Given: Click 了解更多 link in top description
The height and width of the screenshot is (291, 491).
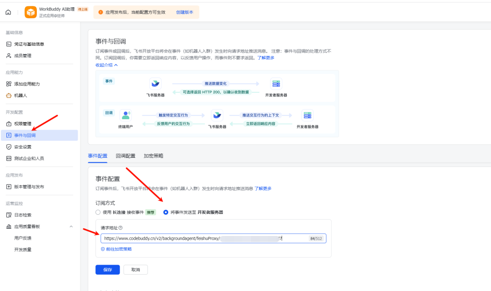Looking at the screenshot, I should (x=266, y=58).
